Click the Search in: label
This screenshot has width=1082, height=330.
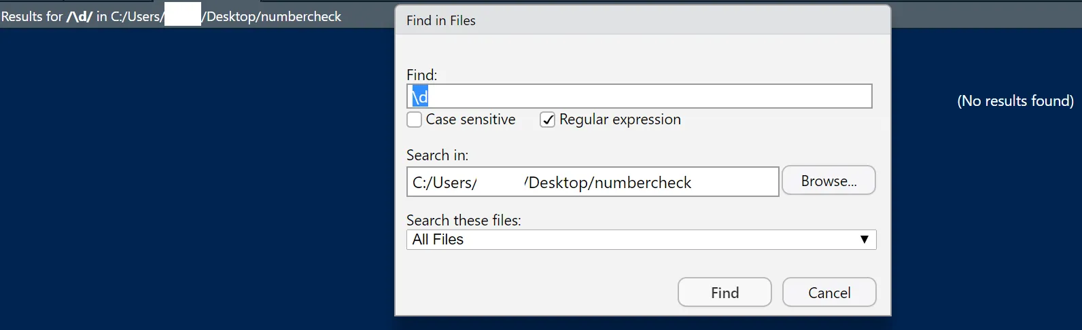437,155
